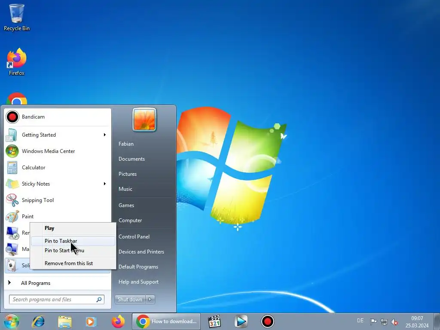Open Control Panel
440x330 pixels.
pos(134,237)
